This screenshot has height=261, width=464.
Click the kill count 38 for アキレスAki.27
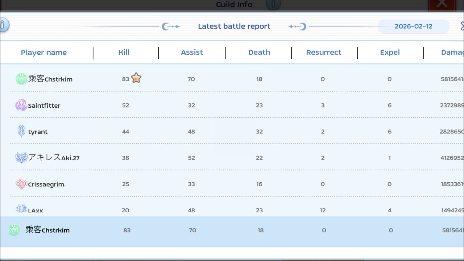(125, 158)
